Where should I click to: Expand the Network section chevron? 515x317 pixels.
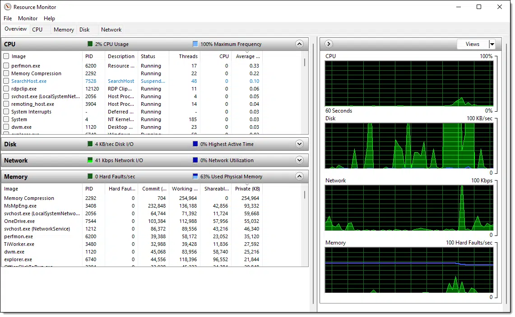[x=299, y=160]
